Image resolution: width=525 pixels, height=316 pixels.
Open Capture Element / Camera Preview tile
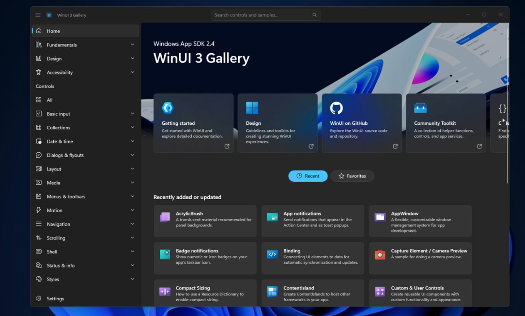point(420,258)
